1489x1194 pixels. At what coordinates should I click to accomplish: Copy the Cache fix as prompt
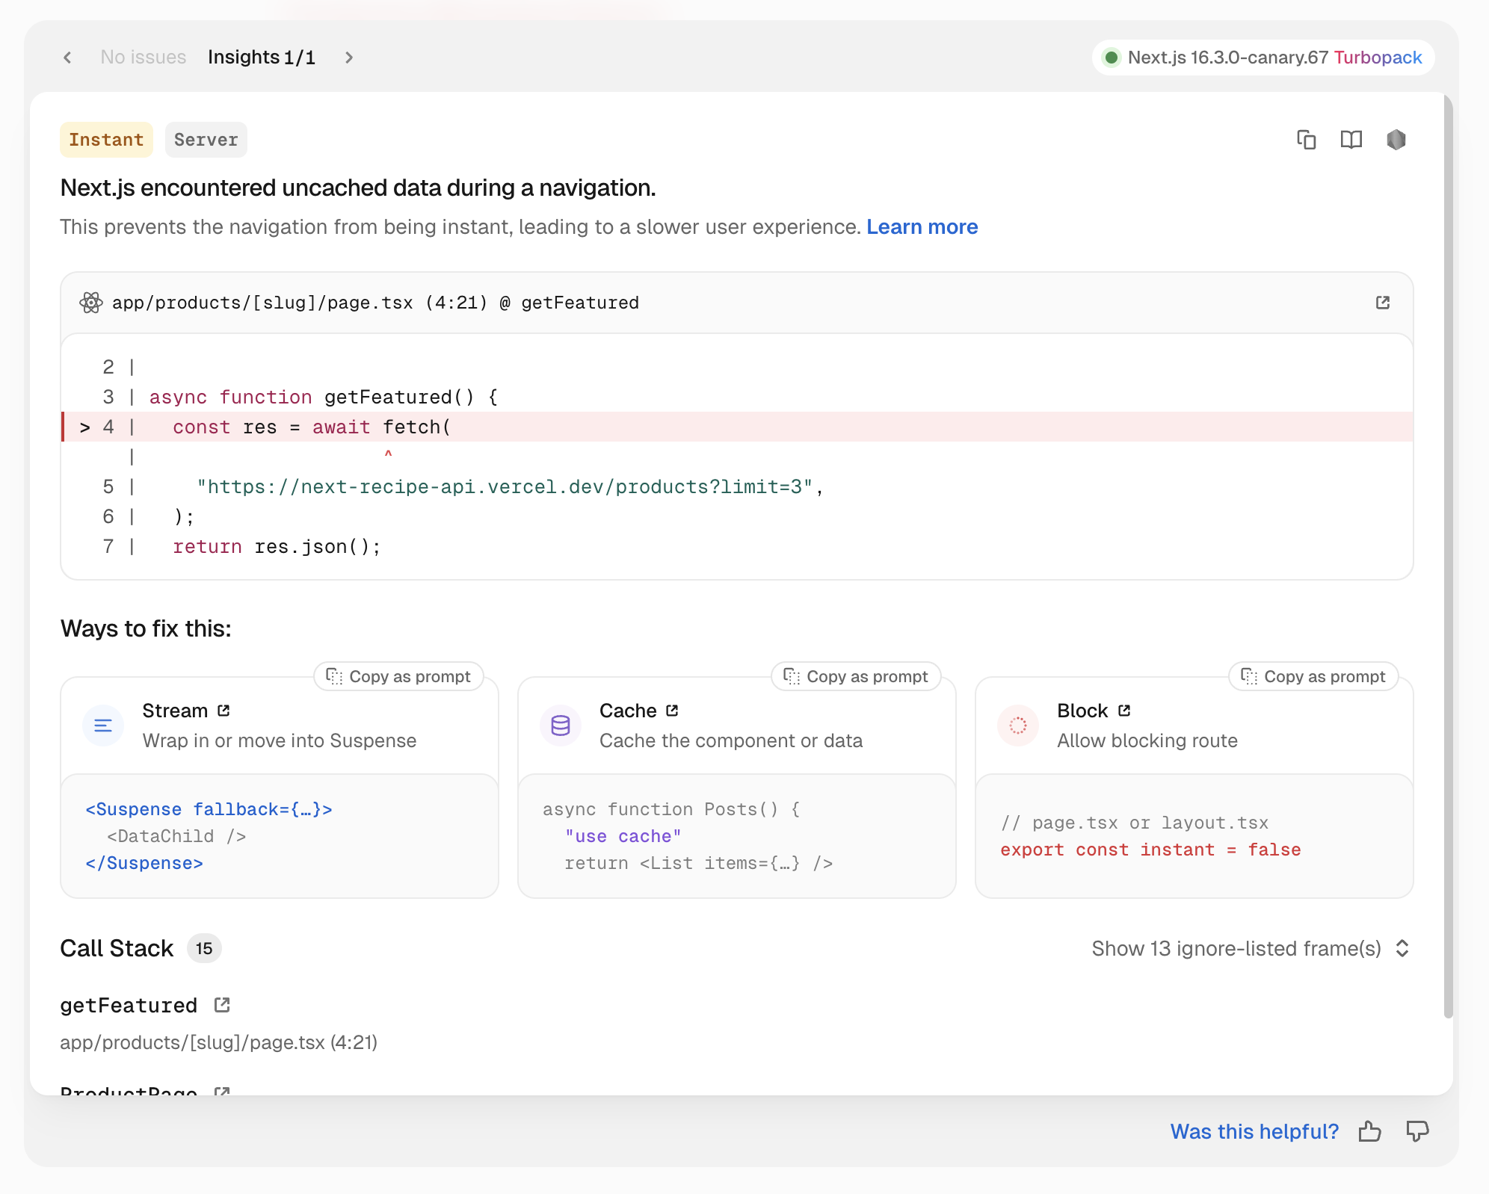[857, 676]
